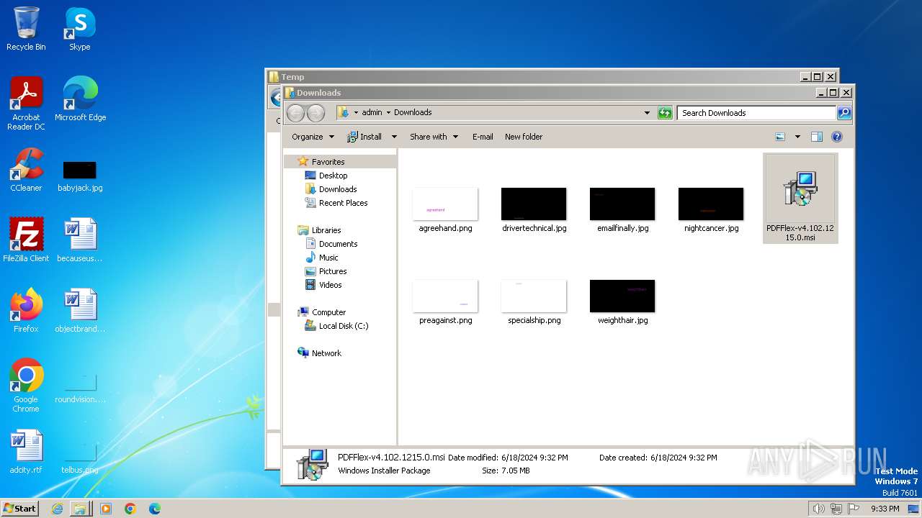Click the E-mail toolbar button
This screenshot has width=922, height=518.
(x=483, y=137)
